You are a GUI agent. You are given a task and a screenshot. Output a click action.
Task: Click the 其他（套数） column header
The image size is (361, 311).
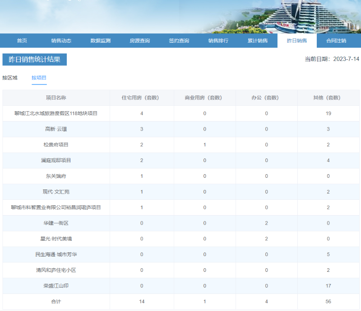[x=328, y=98]
